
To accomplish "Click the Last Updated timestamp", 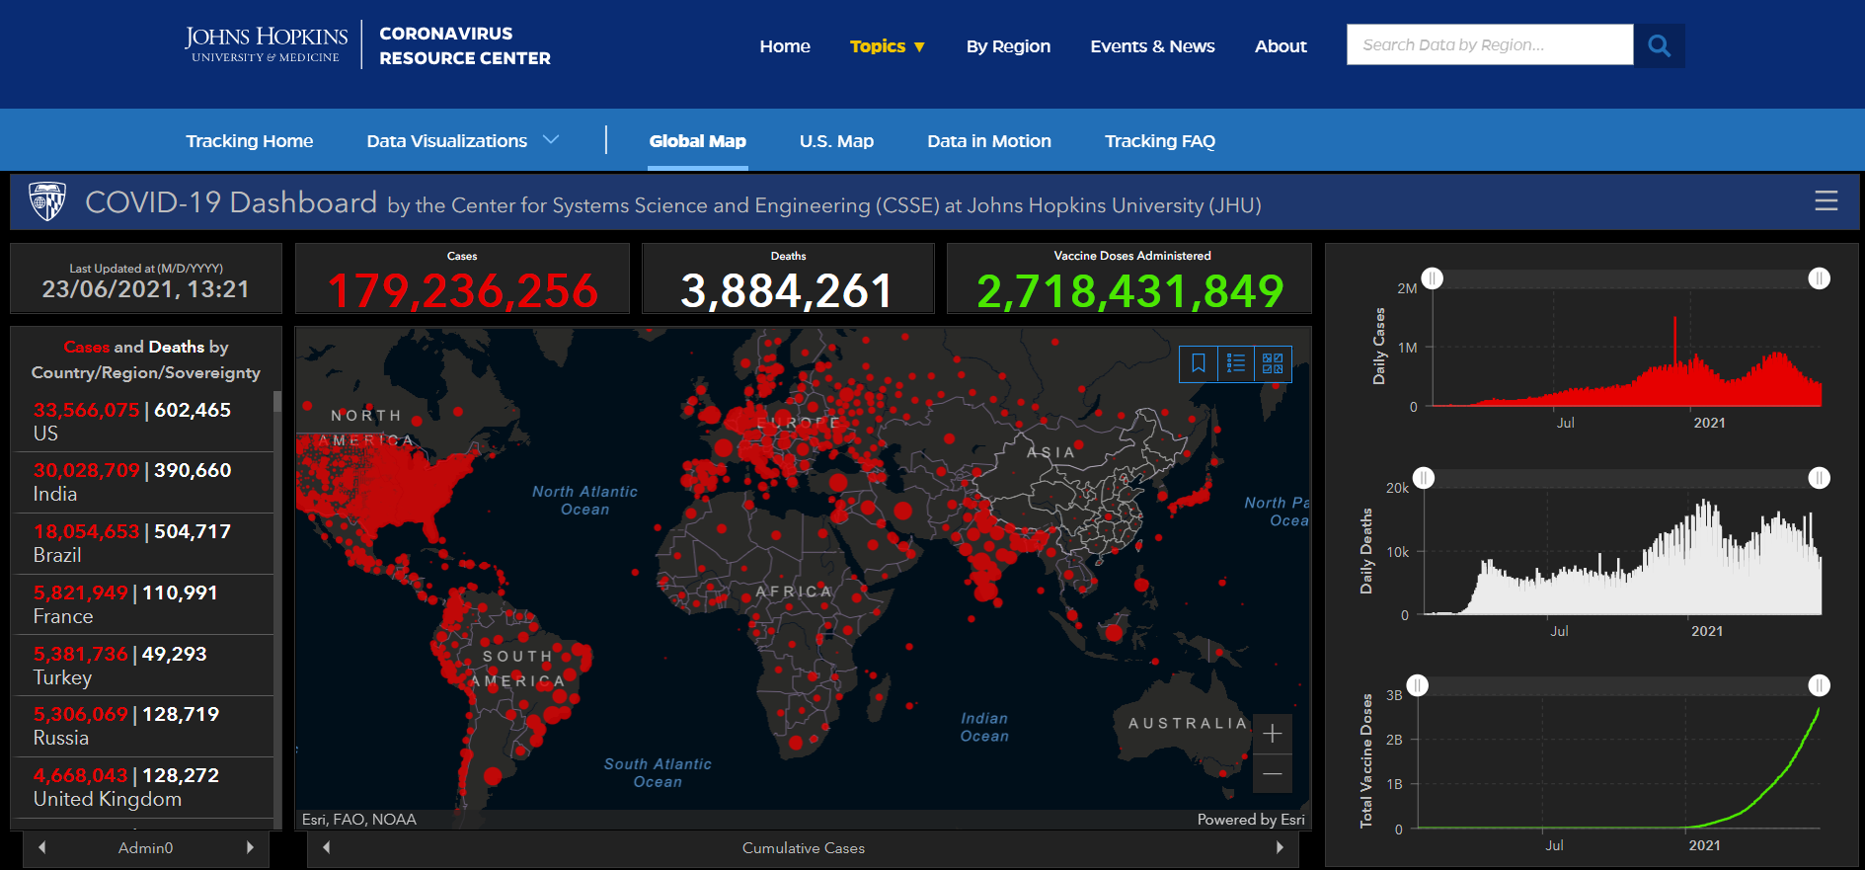I will [x=145, y=288].
